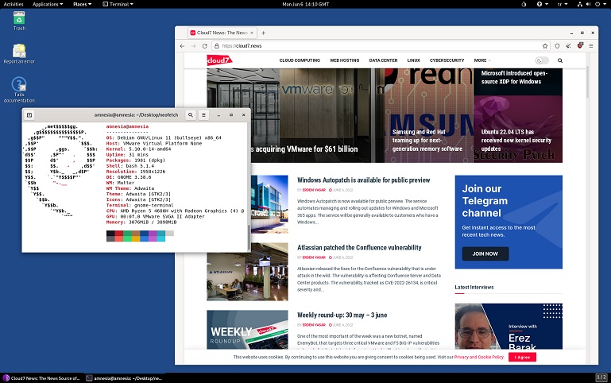Click the browser page vertical scrollbar

(x=588, y=82)
